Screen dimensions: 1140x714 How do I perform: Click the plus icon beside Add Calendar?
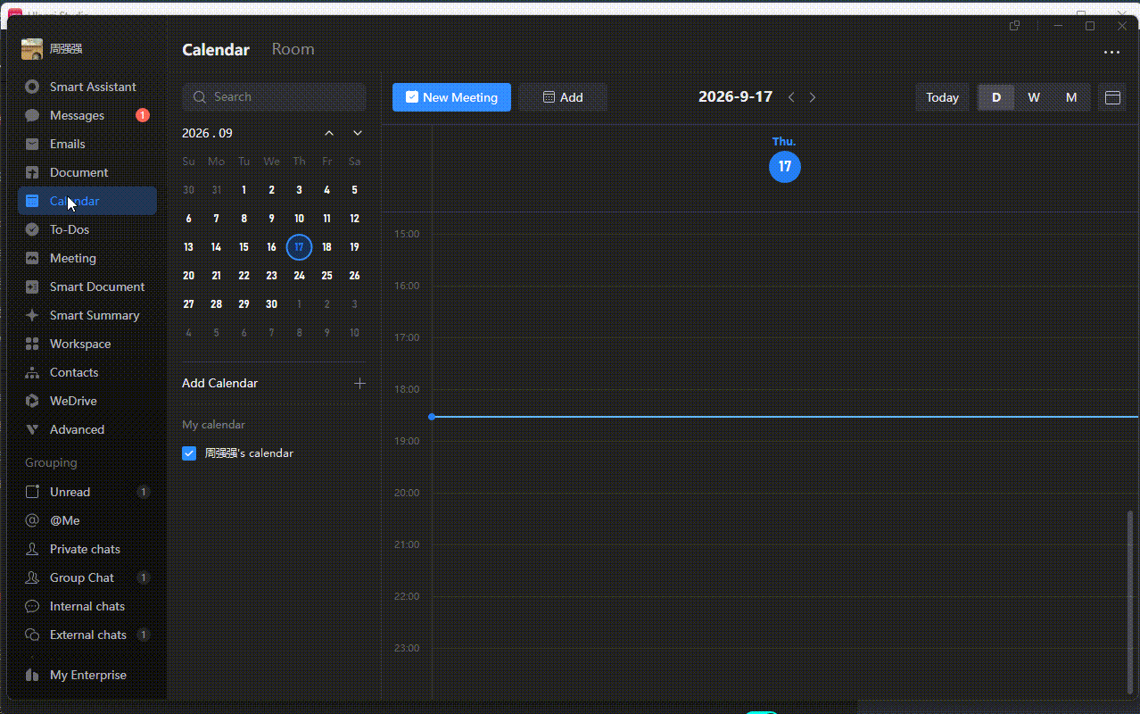359,383
